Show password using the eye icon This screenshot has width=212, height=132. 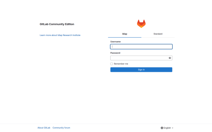pos(170,58)
